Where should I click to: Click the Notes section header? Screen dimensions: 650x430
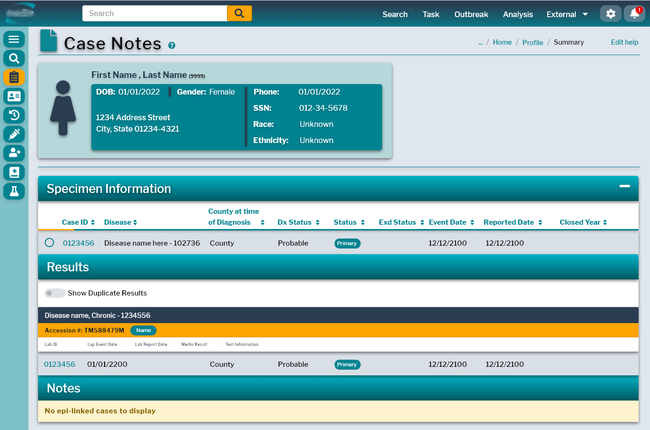[x=338, y=388]
